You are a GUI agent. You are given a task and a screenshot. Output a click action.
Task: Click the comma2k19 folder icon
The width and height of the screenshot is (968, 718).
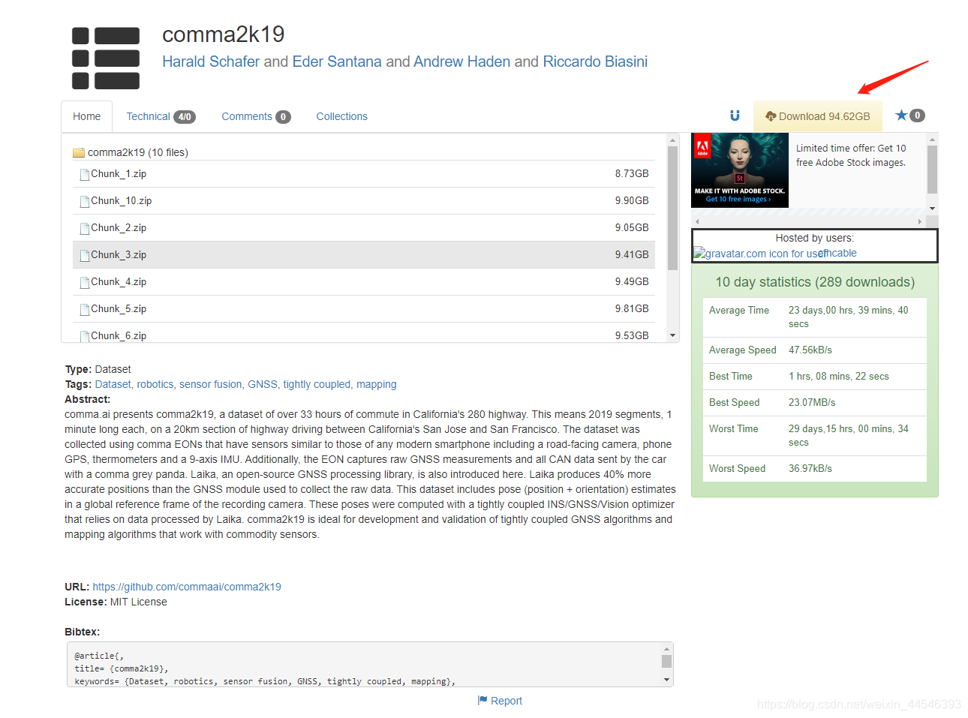[x=79, y=152]
